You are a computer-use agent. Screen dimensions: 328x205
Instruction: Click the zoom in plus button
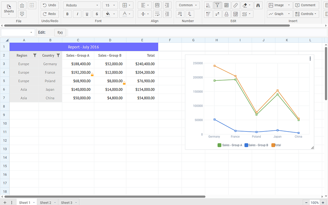[x=323, y=203]
